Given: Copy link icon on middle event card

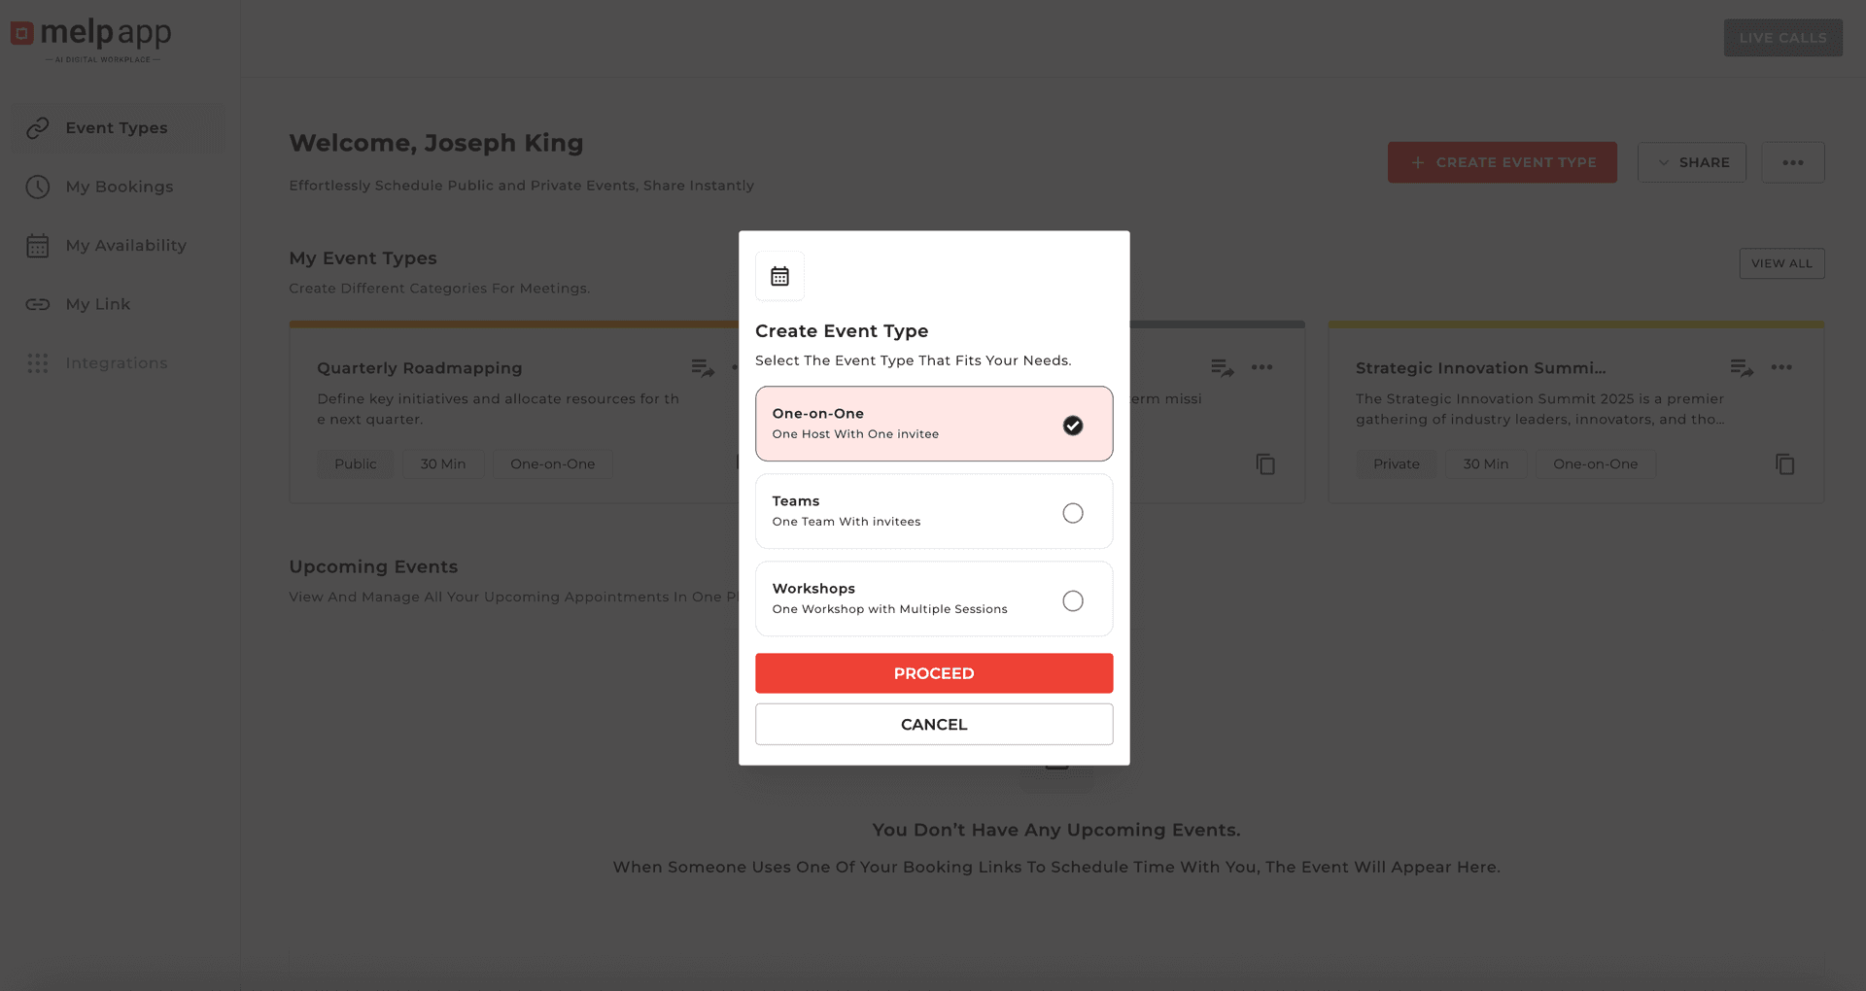Looking at the screenshot, I should tap(1264, 464).
